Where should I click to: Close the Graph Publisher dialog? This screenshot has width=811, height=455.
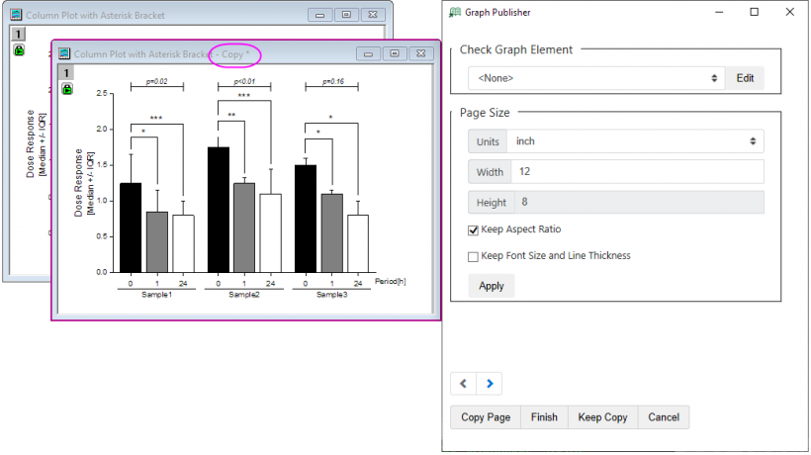tap(790, 12)
